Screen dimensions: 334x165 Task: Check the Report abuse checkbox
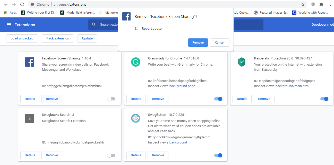click(137, 28)
